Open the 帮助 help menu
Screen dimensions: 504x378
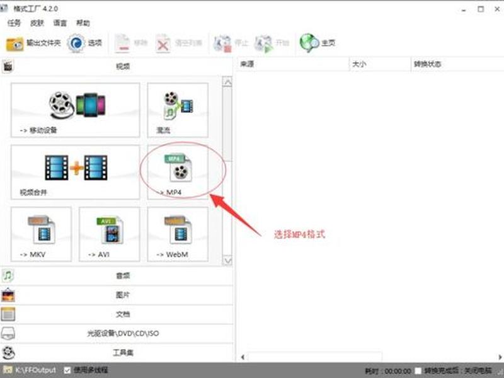pos(83,23)
